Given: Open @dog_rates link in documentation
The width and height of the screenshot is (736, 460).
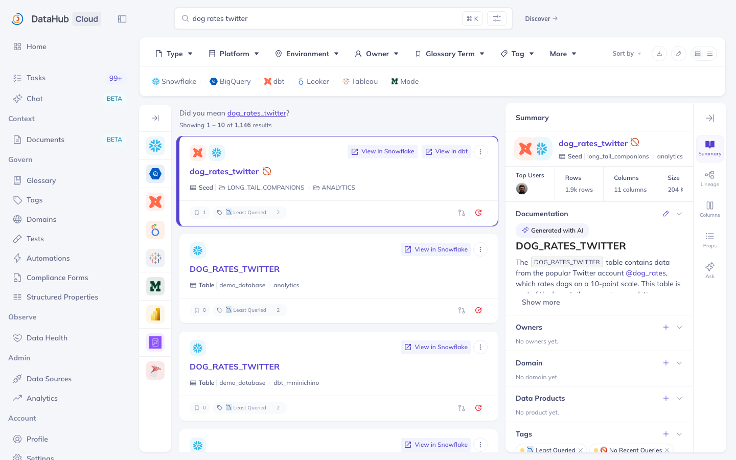Looking at the screenshot, I should [x=646, y=273].
